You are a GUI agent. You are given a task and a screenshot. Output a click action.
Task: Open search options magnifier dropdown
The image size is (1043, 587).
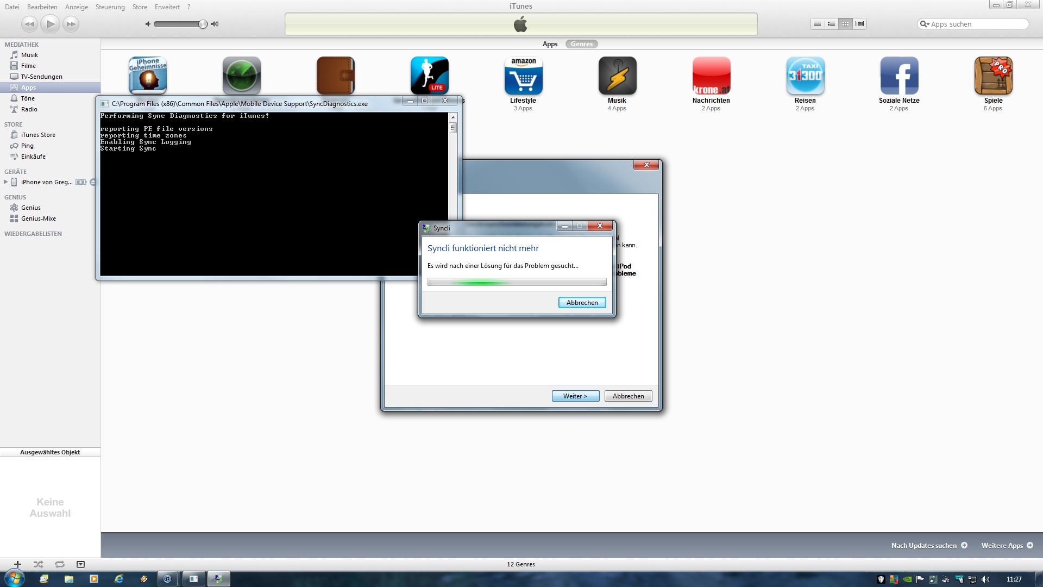(924, 24)
